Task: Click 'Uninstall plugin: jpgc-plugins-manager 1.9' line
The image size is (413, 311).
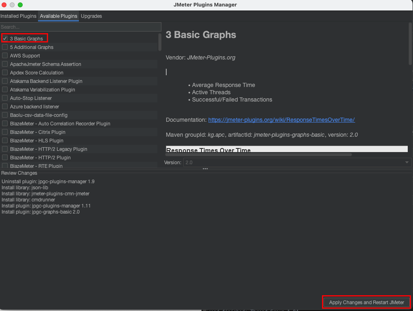Action: 48,182
